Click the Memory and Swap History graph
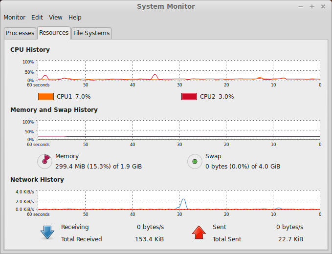Screen dimensions: 332x254 coord(179,130)
